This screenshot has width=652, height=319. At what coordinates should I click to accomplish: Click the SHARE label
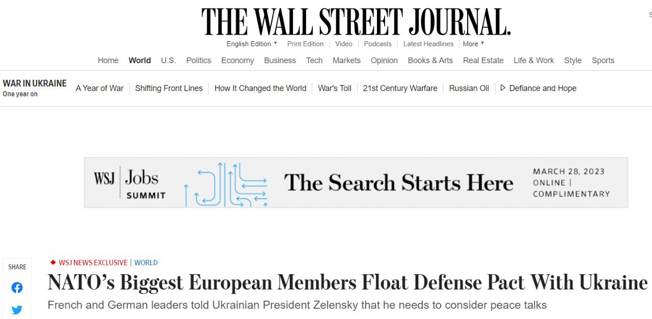pyautogui.click(x=17, y=267)
